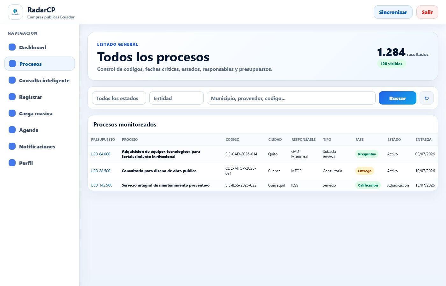Screen dimensions: 446x286
Task: Open Carga masiva from navigation
Action: click(40, 113)
